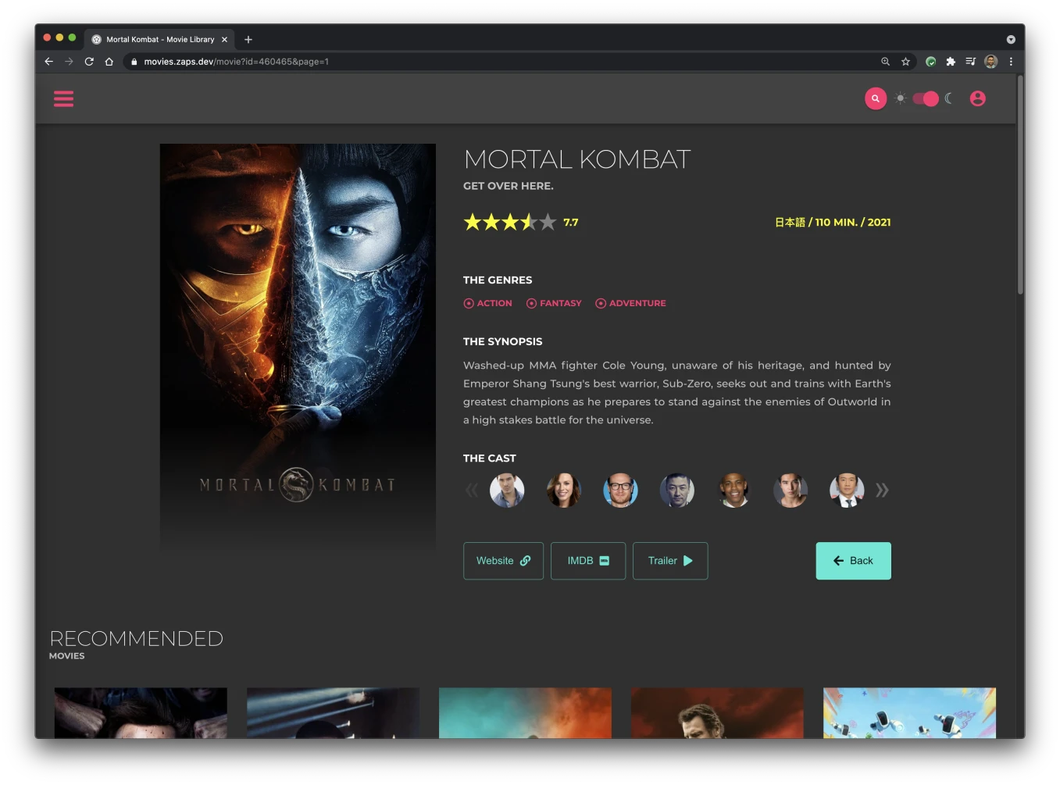Open the browser home page

pos(109,62)
